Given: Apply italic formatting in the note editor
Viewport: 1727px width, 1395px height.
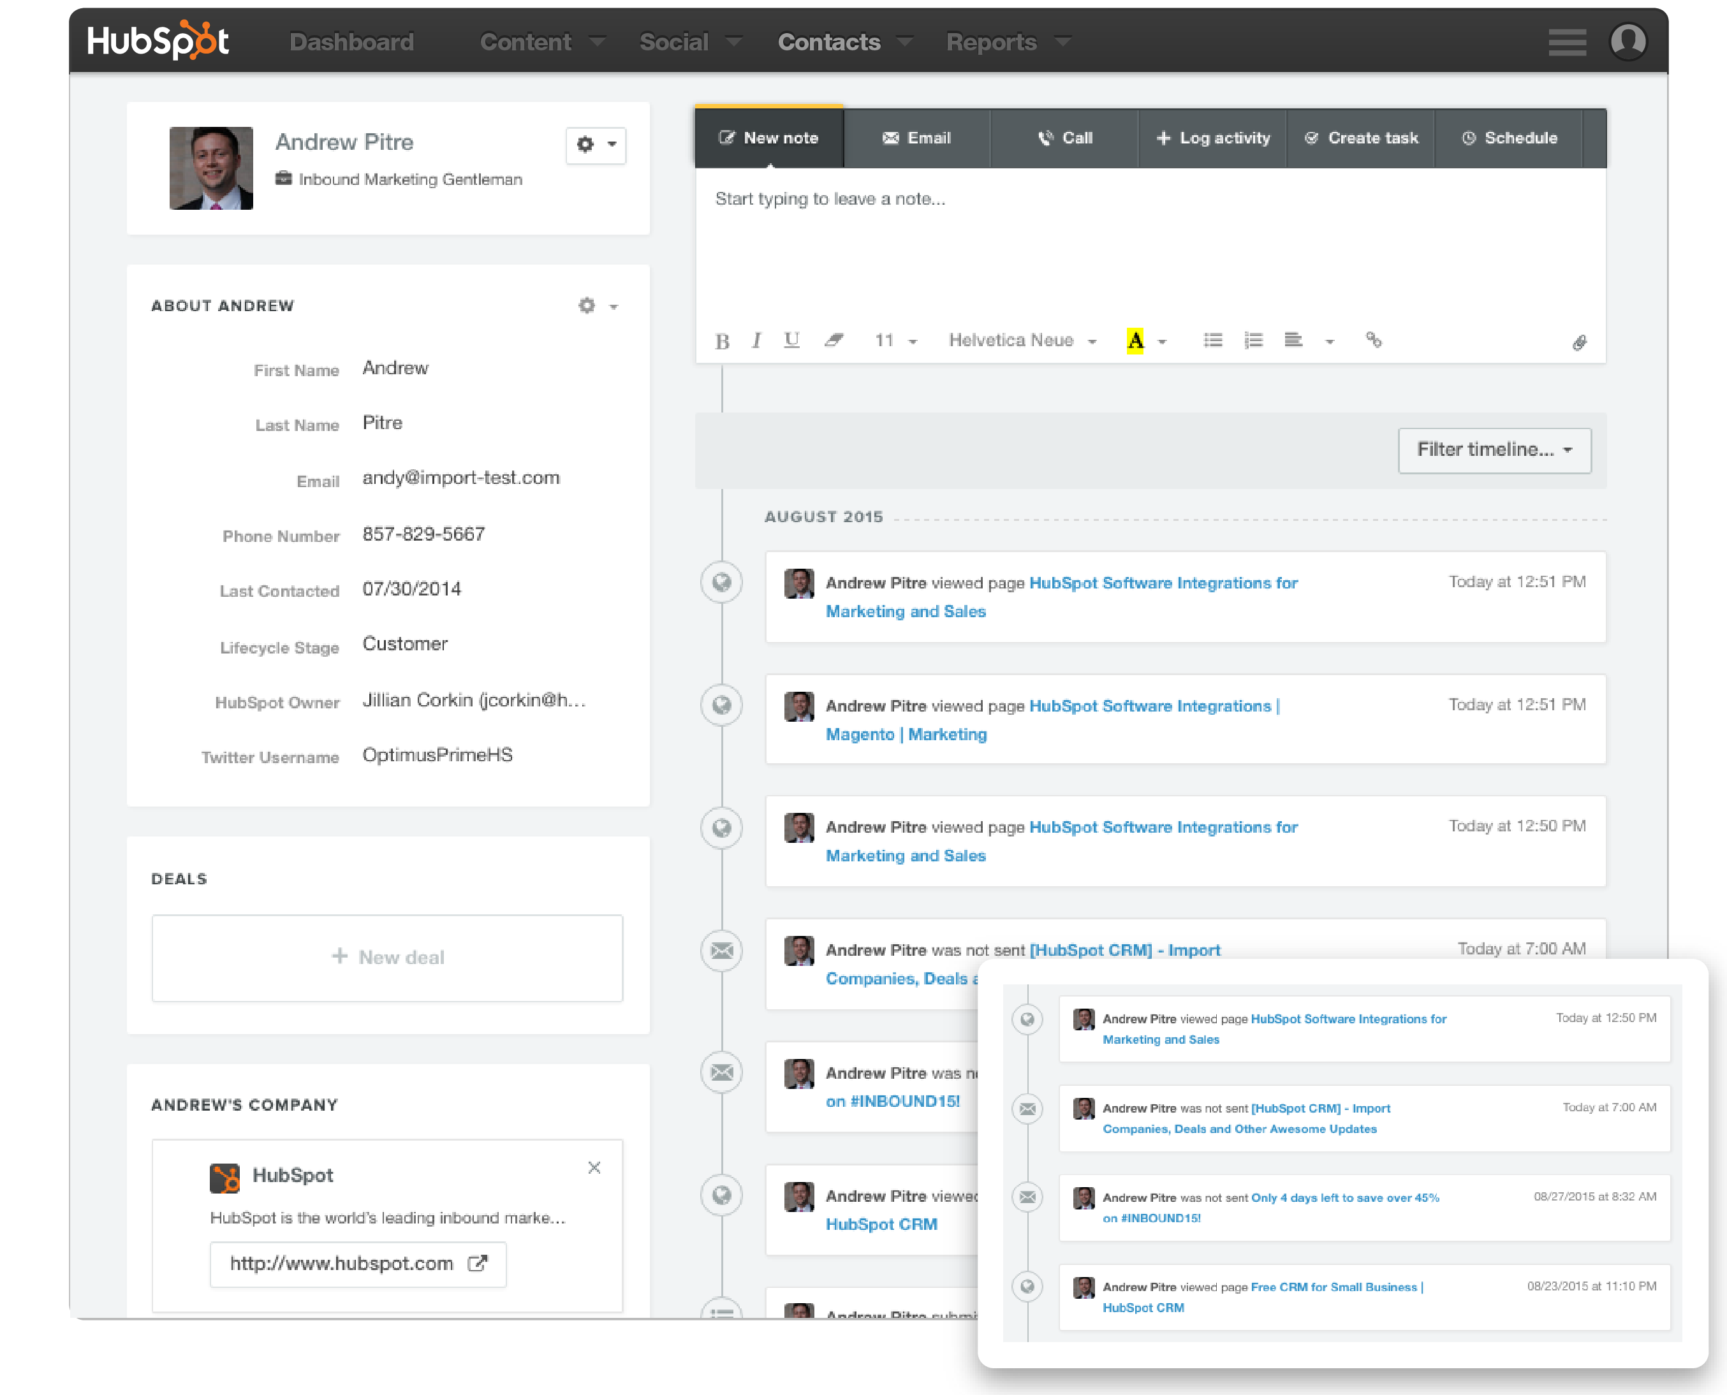Looking at the screenshot, I should (x=756, y=340).
